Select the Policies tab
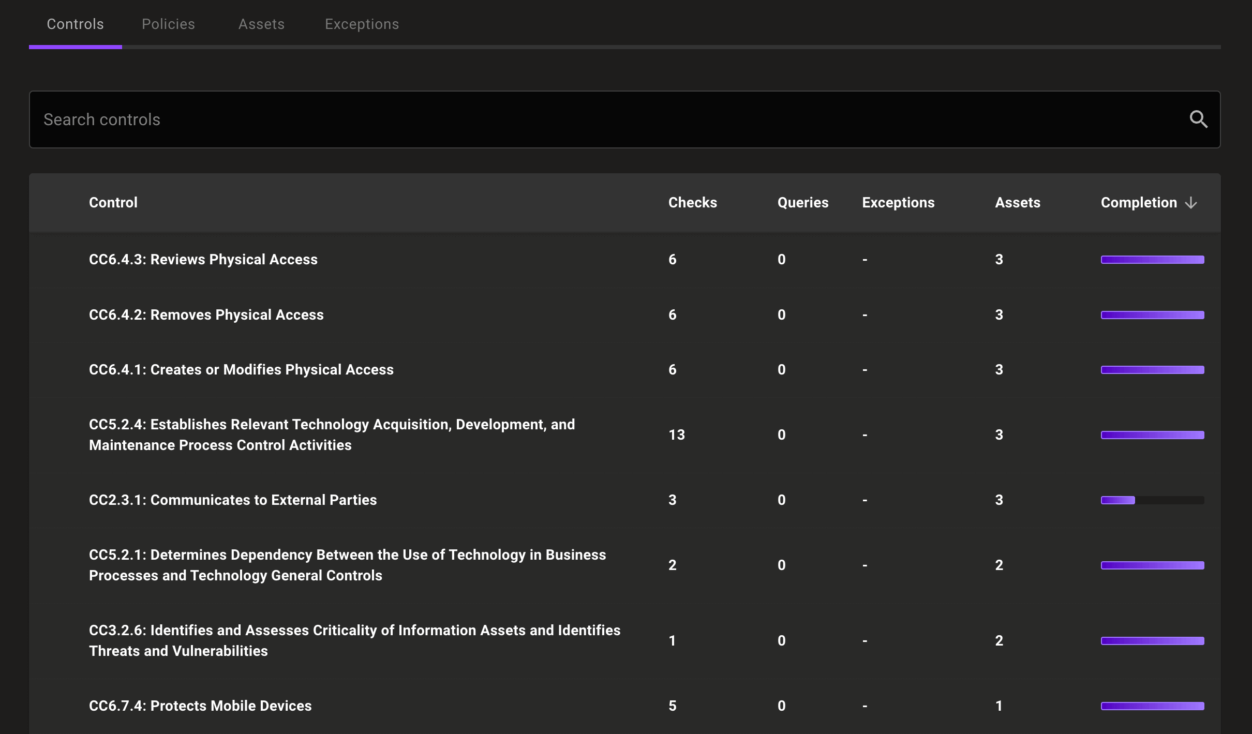This screenshot has width=1252, height=734. [x=168, y=24]
